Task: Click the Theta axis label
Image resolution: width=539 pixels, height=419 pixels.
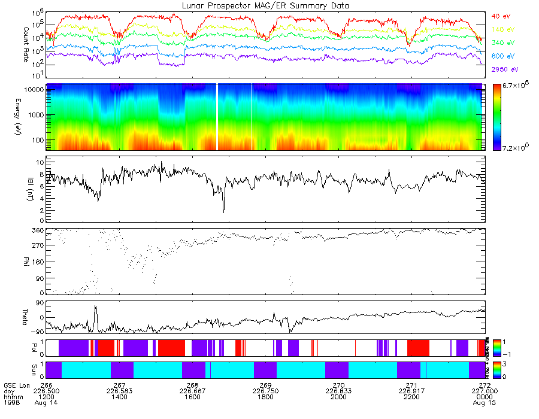Action: point(25,317)
